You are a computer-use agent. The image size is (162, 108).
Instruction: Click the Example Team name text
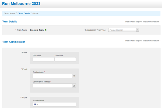point(37,30)
